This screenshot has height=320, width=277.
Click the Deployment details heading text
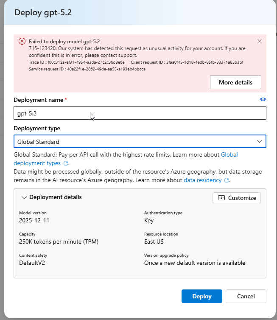pyautogui.click(x=56, y=197)
